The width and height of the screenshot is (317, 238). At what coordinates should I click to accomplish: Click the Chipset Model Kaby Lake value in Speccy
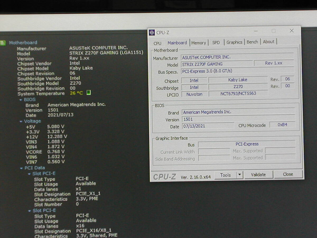click(81, 68)
